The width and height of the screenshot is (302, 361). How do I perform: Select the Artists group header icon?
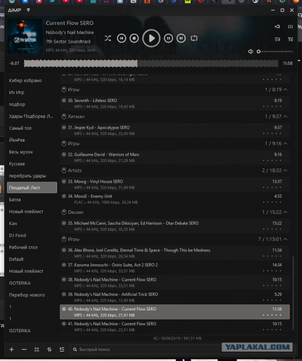(x=64, y=170)
